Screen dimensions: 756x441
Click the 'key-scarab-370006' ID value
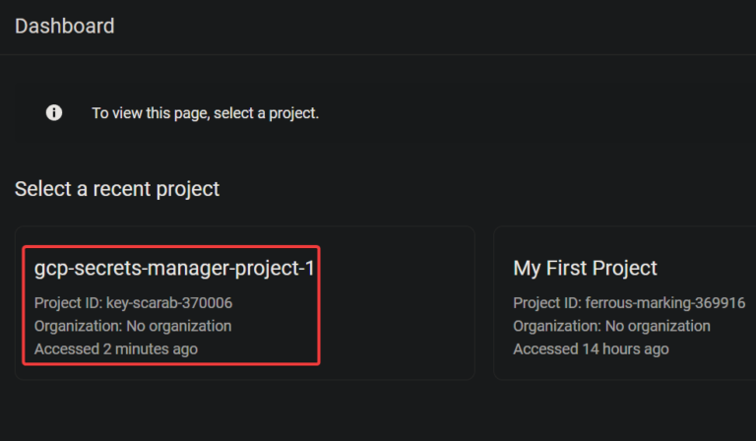pos(169,302)
